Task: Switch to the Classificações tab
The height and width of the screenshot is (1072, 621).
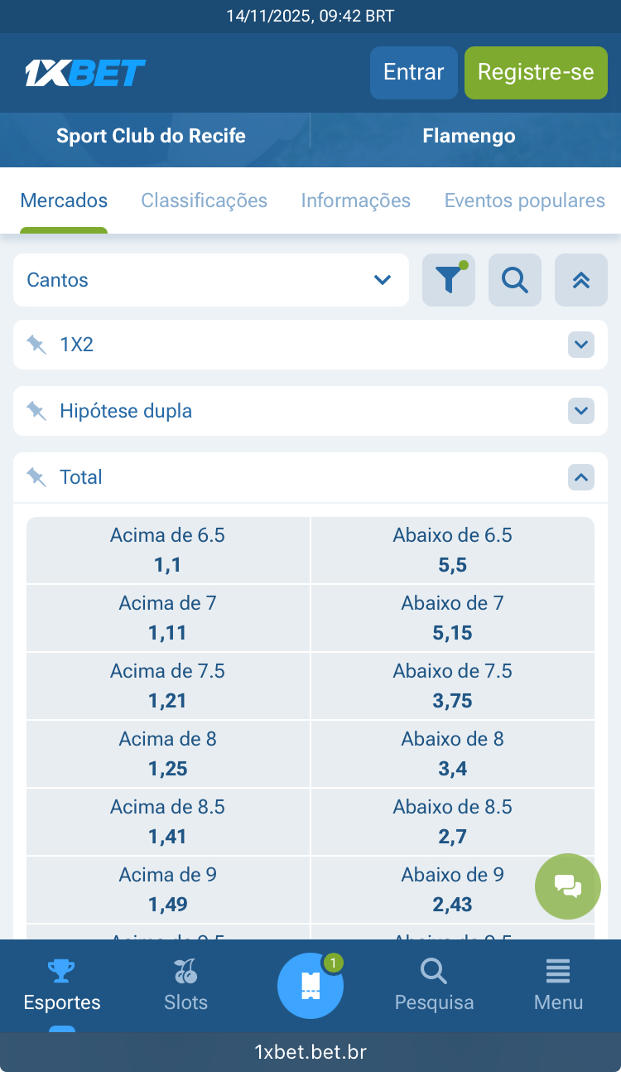Action: 204,200
